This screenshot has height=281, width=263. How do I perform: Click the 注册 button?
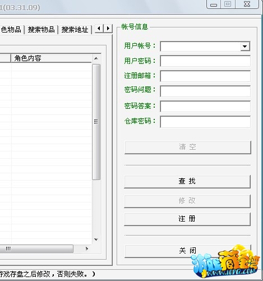[187, 219]
